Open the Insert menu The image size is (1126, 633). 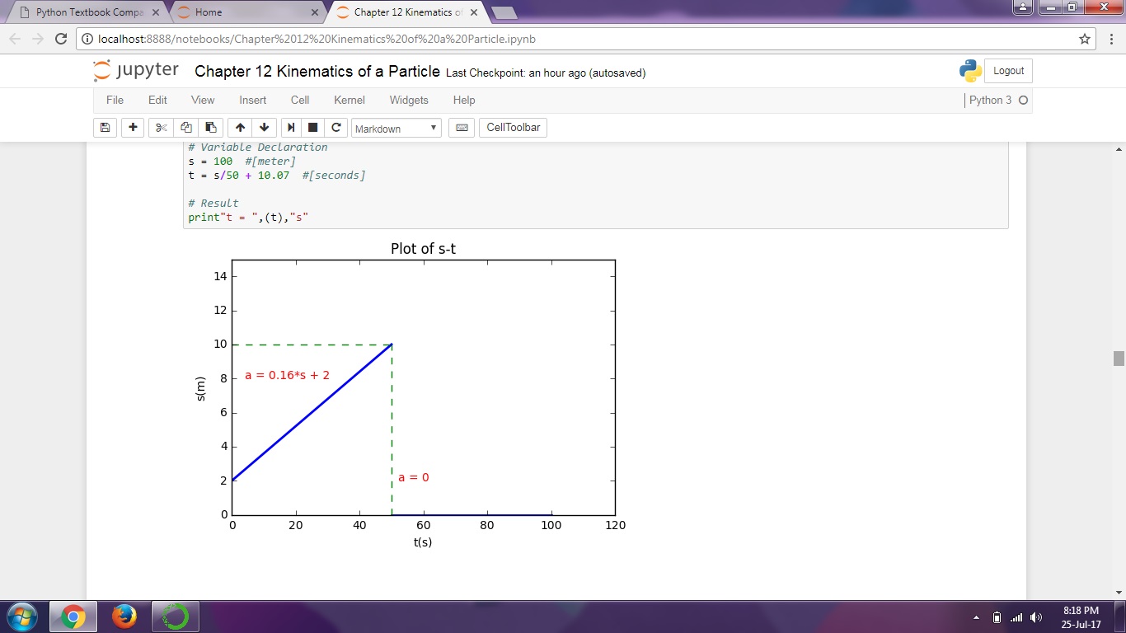tap(252, 101)
